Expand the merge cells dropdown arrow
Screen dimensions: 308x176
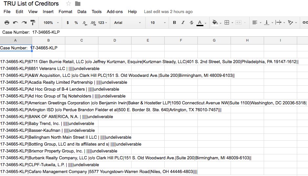[x=245, y=23]
